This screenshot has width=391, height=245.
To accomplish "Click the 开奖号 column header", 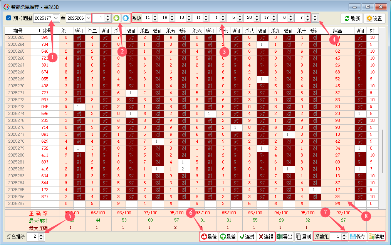I will click(45, 31).
